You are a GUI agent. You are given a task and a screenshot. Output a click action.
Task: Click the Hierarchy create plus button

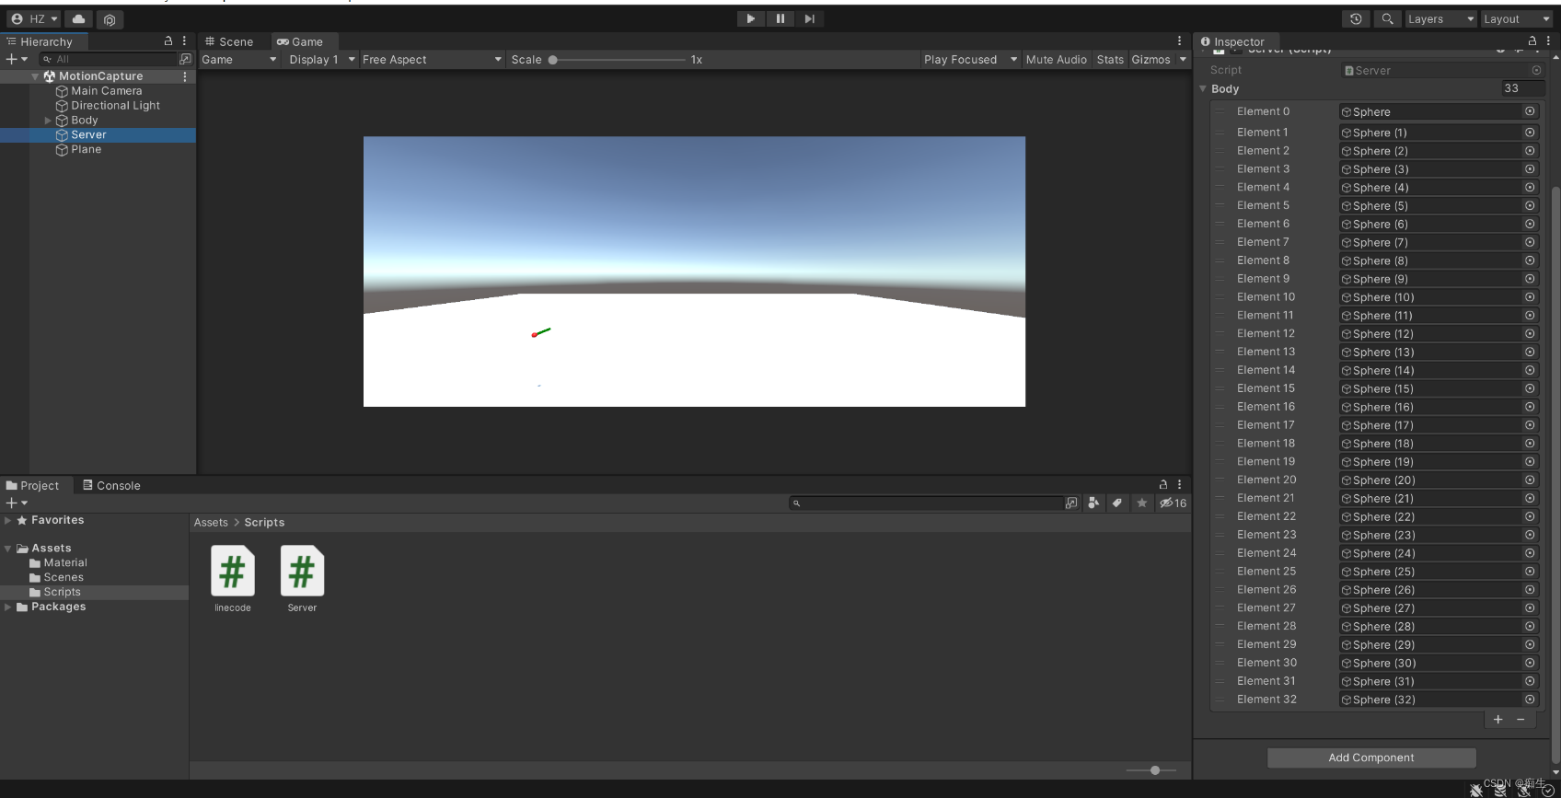coord(16,59)
